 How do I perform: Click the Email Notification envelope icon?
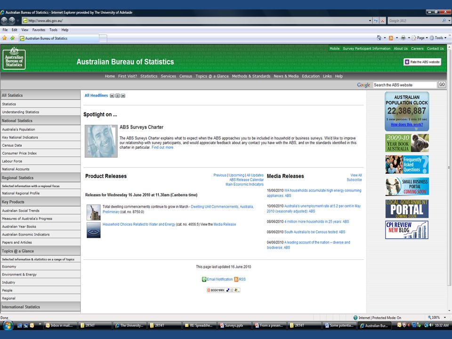click(x=204, y=279)
